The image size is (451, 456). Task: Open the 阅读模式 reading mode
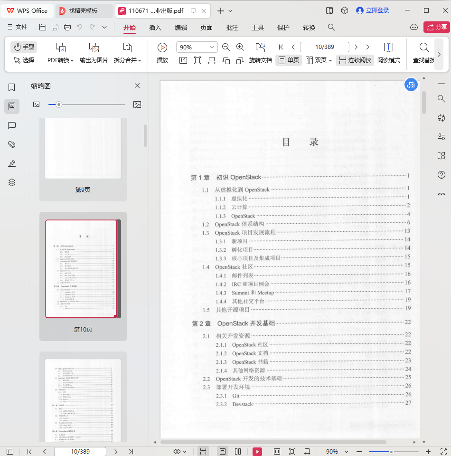[388, 52]
